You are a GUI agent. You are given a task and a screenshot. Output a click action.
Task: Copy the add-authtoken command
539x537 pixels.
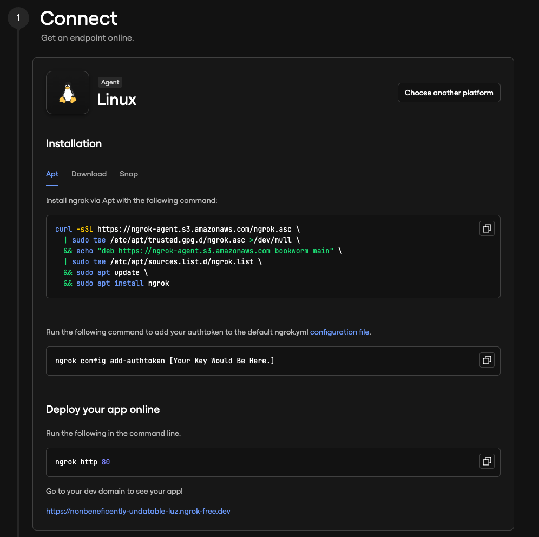[487, 360]
